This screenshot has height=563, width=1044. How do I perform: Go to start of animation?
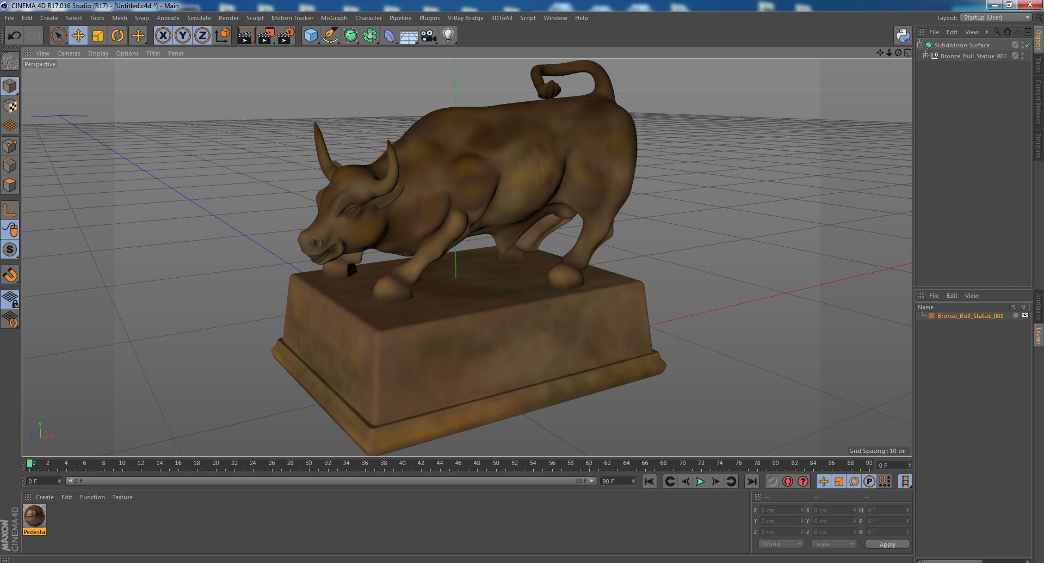[x=649, y=481]
